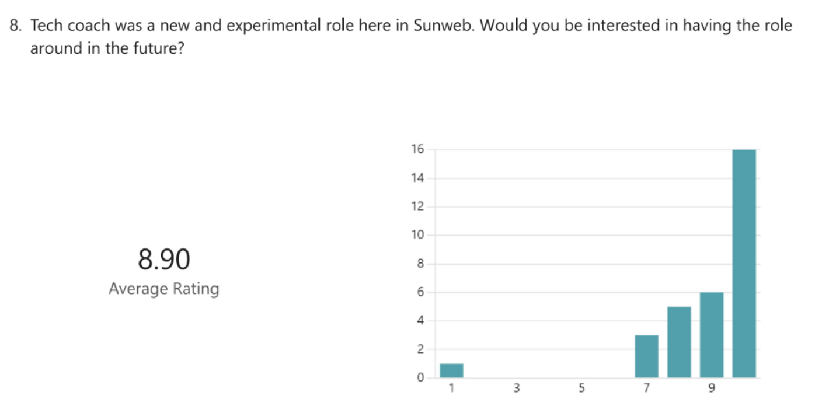Click y-axis label 8
815x406 pixels.
coord(420,264)
